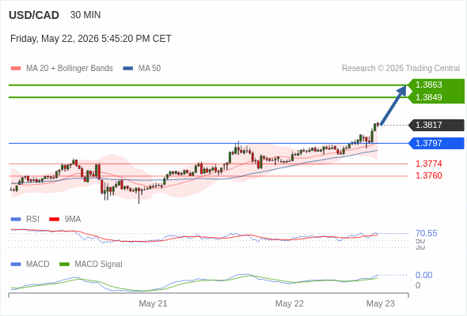467x316 pixels.
Task: Click the 1.3817 current price tag
Action: point(436,125)
